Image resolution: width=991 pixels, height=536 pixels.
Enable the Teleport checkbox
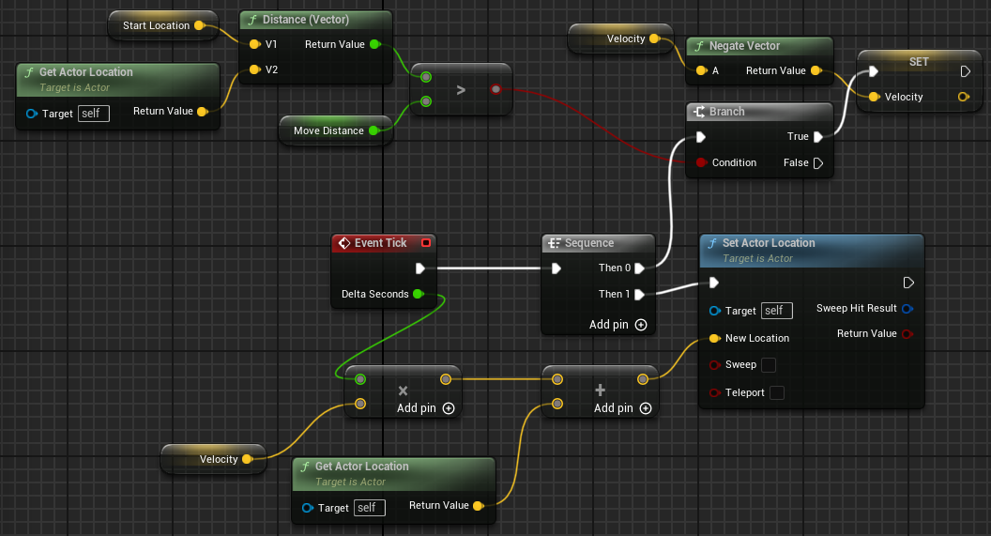(x=777, y=392)
